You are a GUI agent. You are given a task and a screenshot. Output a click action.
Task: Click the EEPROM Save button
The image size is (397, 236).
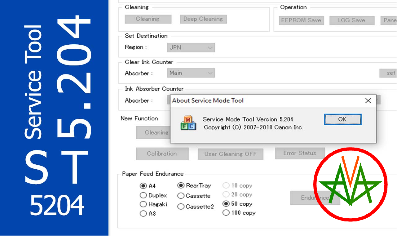(301, 20)
